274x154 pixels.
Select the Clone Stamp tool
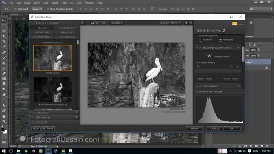(4, 63)
